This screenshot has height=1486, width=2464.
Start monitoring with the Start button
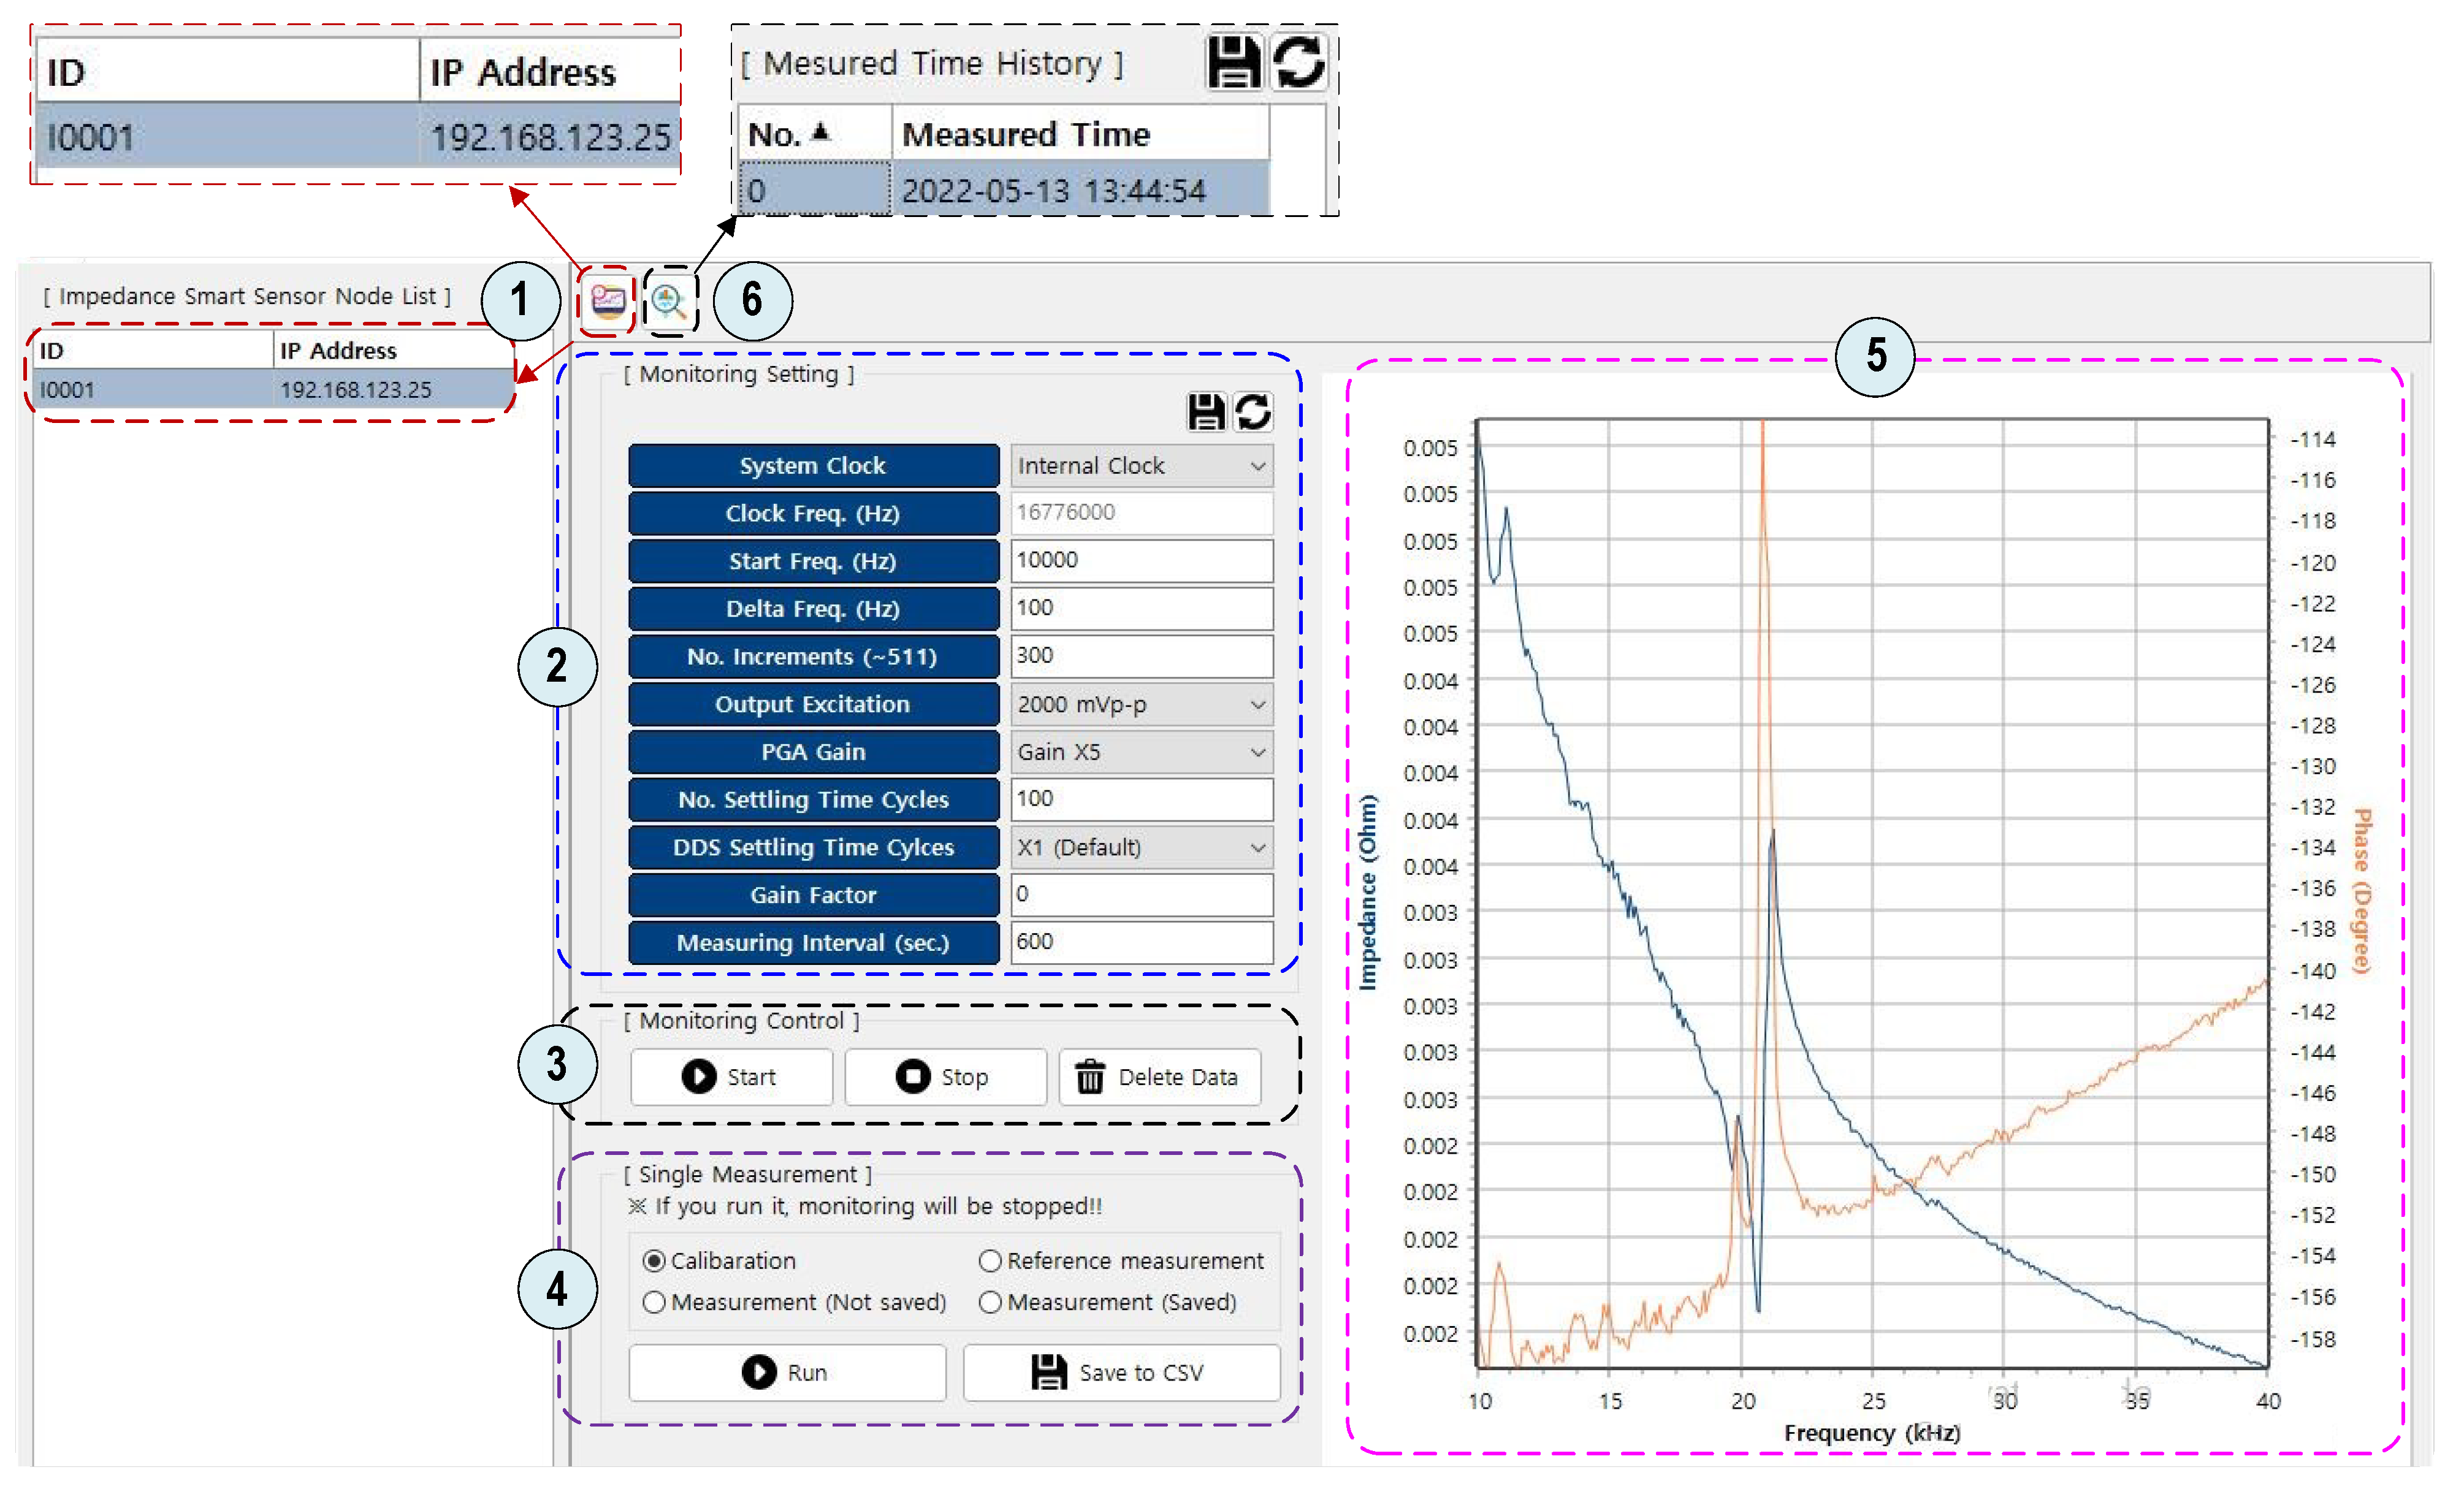click(731, 1077)
